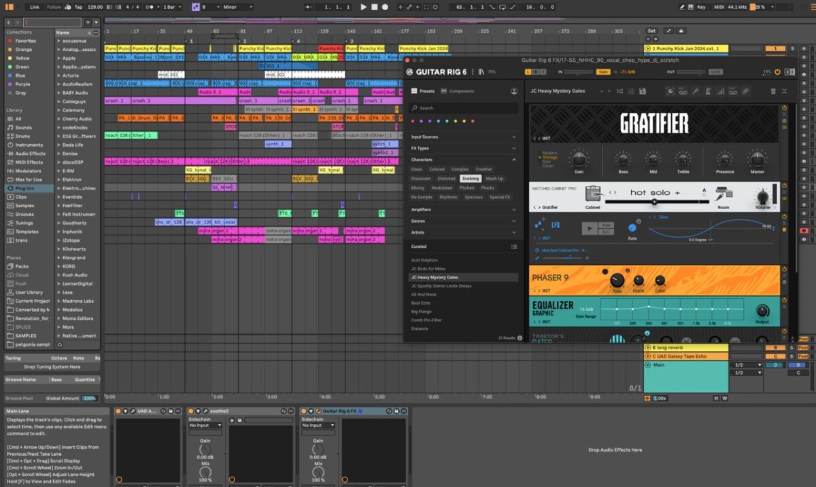Click the arrangement record button
Viewport: 816px width, 487px height.
coord(385,7)
